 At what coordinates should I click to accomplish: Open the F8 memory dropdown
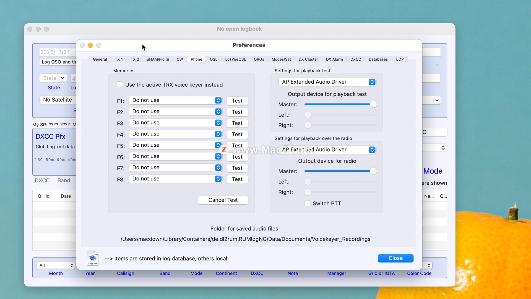click(x=175, y=179)
